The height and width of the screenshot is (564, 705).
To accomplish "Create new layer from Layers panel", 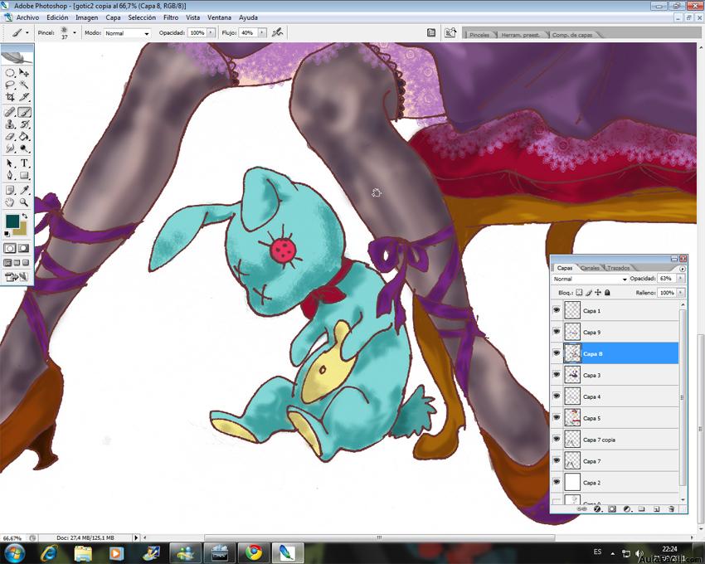I will (656, 509).
